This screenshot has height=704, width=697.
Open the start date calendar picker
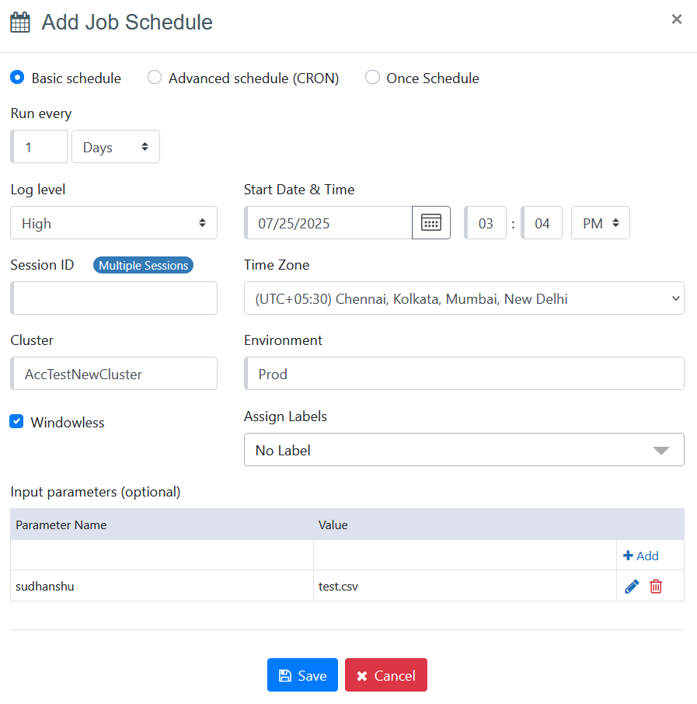pyautogui.click(x=430, y=223)
